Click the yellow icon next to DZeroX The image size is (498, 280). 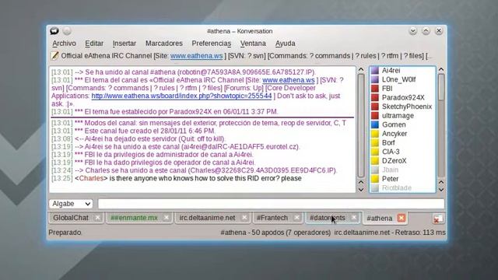(x=375, y=161)
